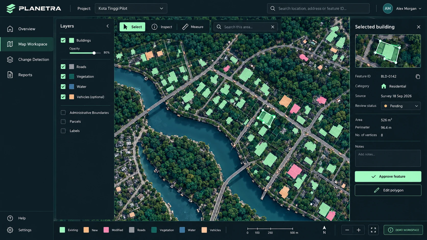Click the Buildings opacity slider handle
427x240 pixels.
click(x=94, y=53)
